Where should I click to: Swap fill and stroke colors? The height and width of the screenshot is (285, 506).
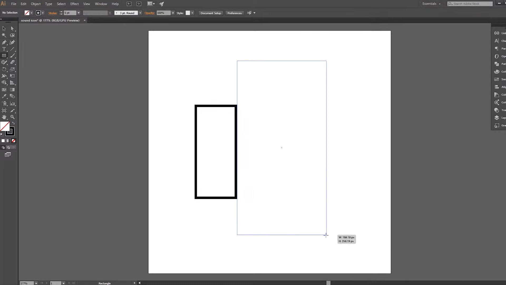coord(13,123)
